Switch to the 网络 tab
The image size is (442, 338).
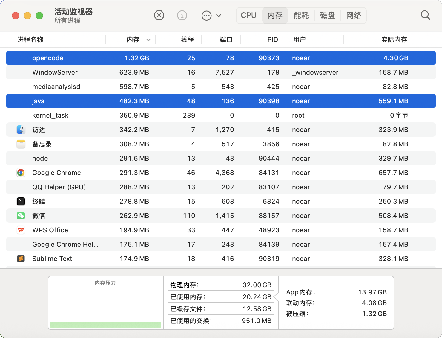[354, 15]
